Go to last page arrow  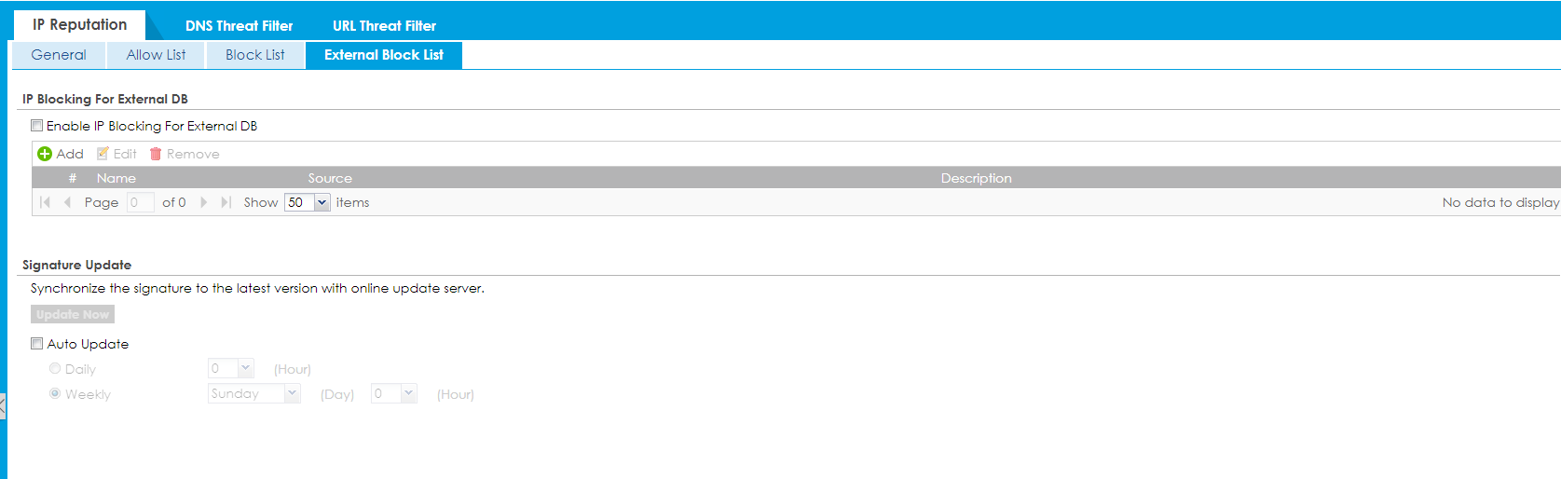226,202
